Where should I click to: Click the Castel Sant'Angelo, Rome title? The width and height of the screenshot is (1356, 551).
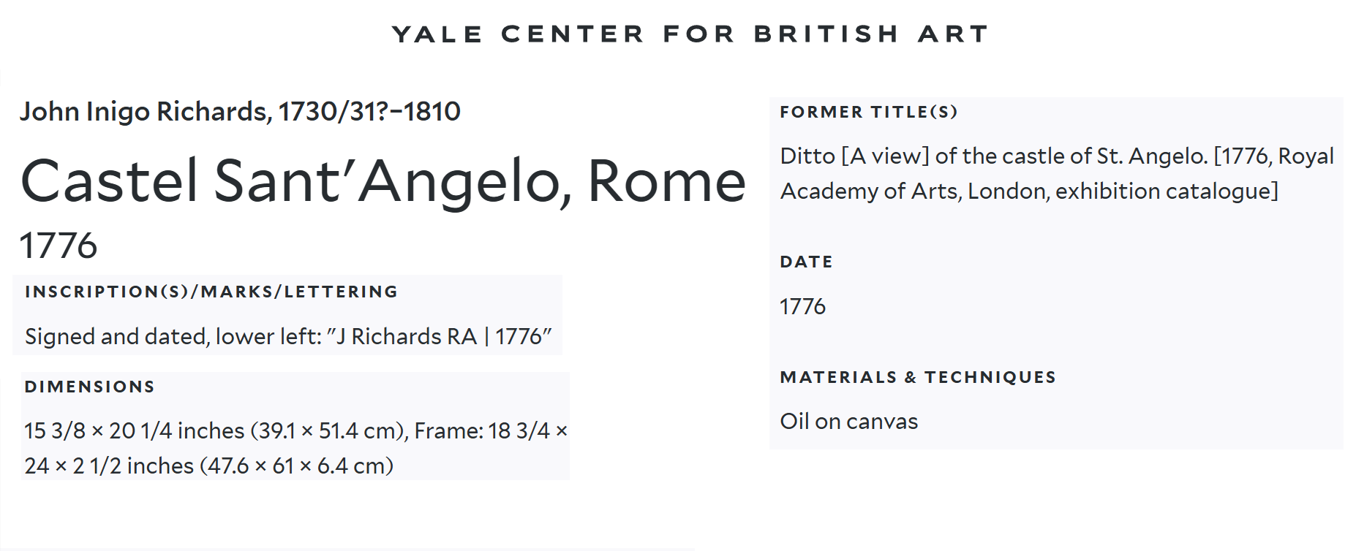[x=383, y=181]
